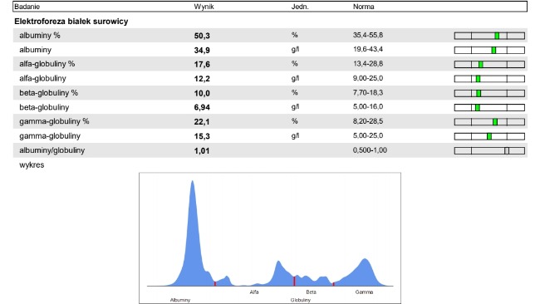Click the Elektroforeza białek surowicy heading
The width and height of the screenshot is (540, 304).
click(71, 22)
